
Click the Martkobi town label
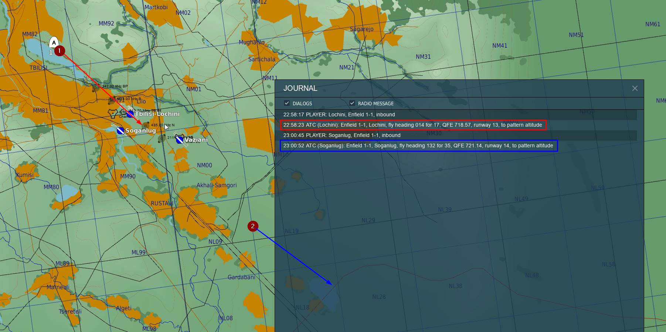[156, 7]
